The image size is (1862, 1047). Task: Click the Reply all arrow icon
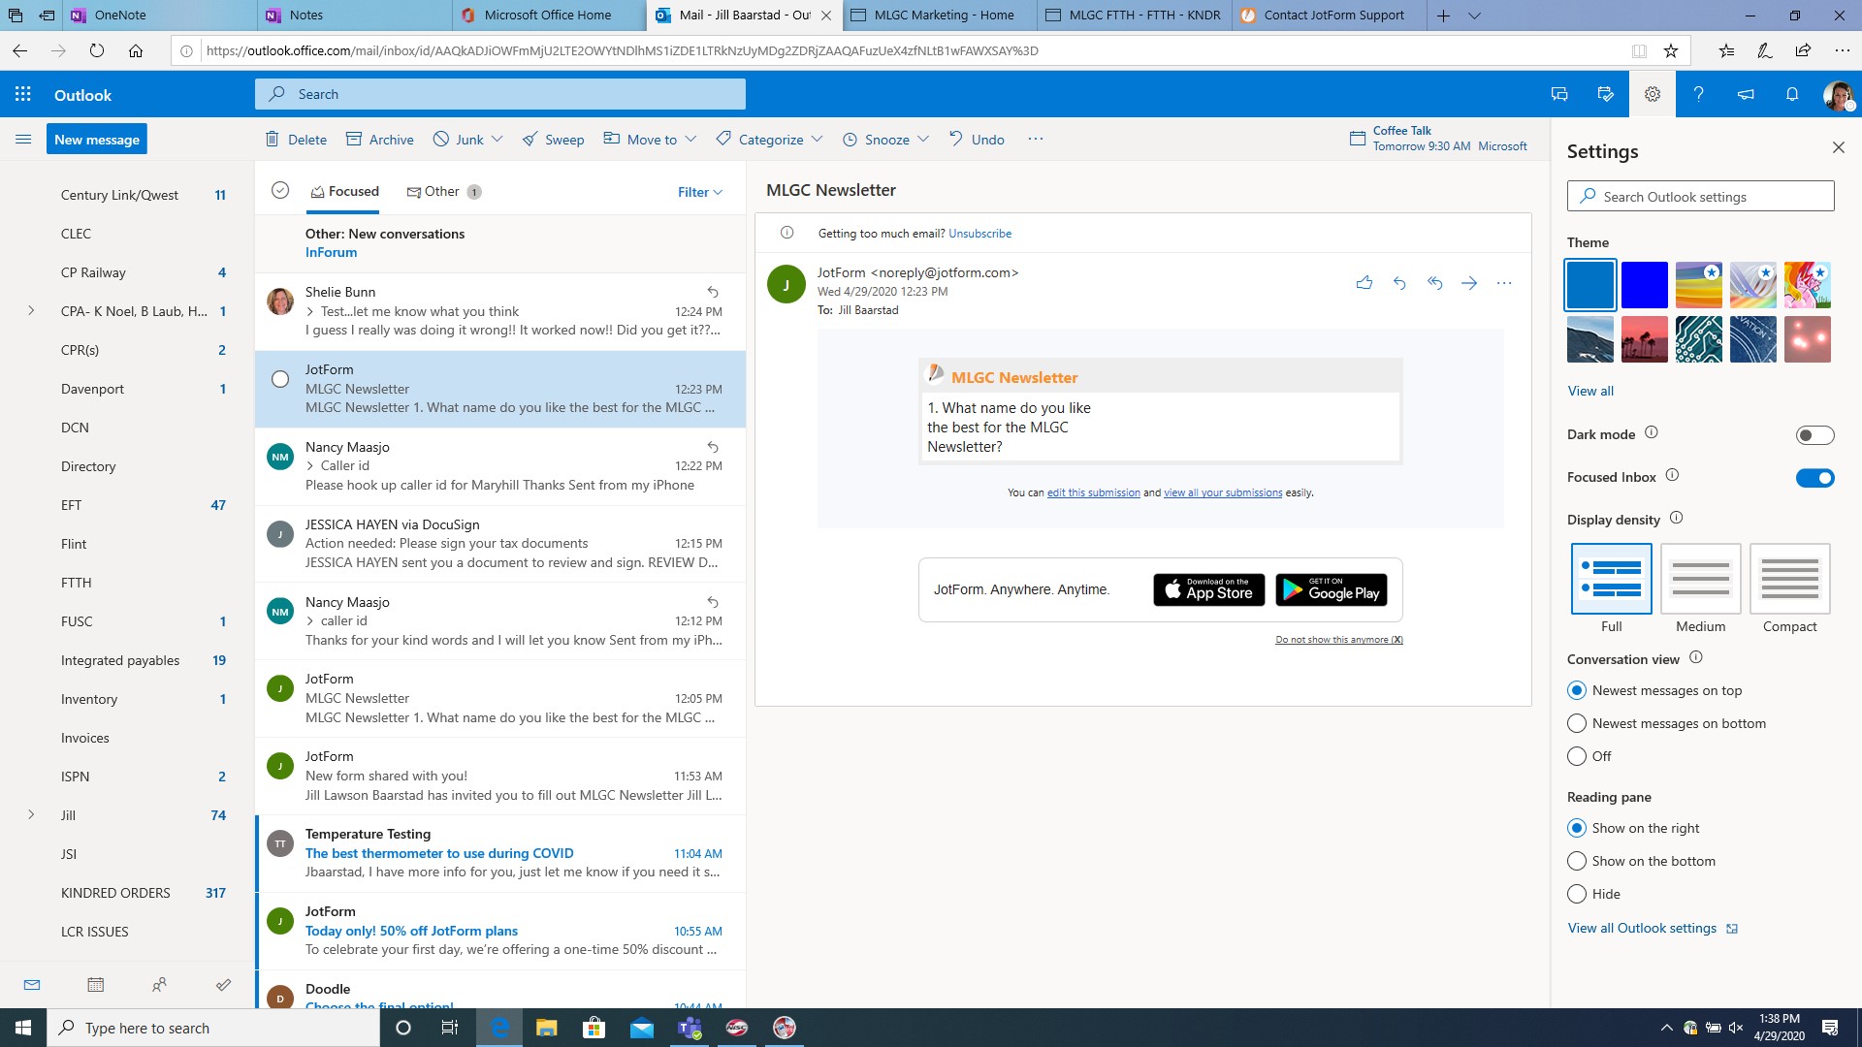[x=1434, y=283]
